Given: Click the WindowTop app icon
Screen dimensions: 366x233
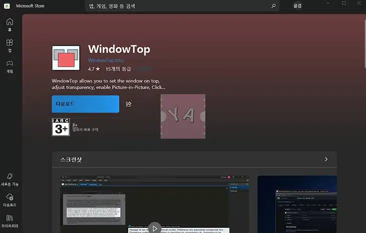Looking at the screenshot, I should pos(66,58).
